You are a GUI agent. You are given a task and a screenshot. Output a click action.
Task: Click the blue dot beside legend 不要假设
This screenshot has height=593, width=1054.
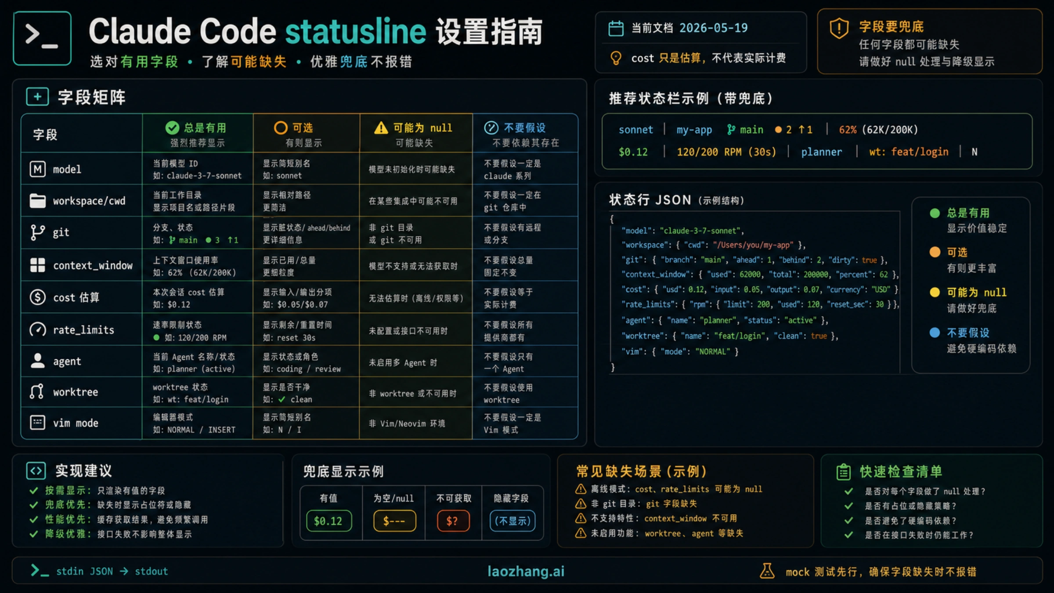click(x=935, y=333)
